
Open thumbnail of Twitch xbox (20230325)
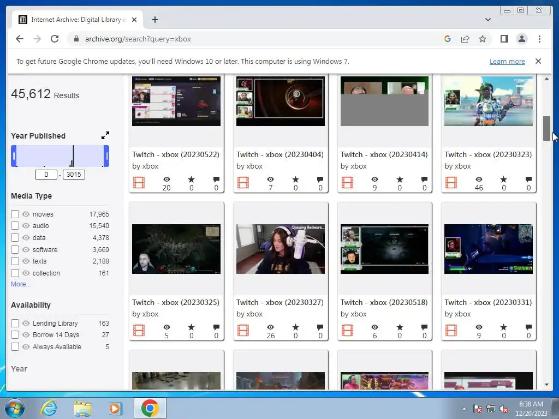(176, 249)
